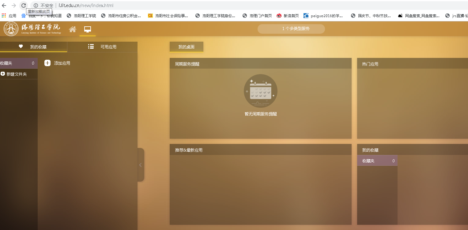The image size is (468, 230).
Task: Click the home icon in portal header
Action: point(73,29)
